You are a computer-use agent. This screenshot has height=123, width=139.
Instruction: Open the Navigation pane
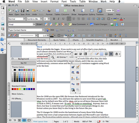click(x=83, y=11)
